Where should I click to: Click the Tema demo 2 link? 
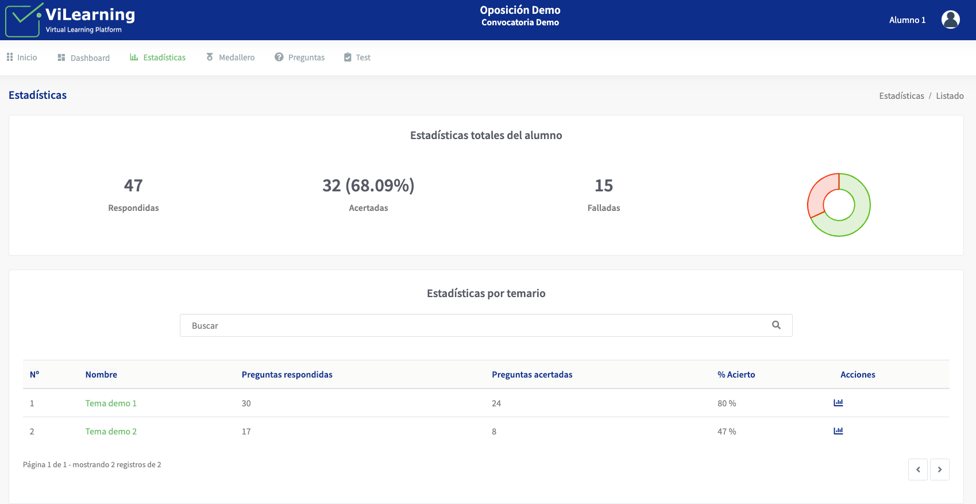point(111,432)
